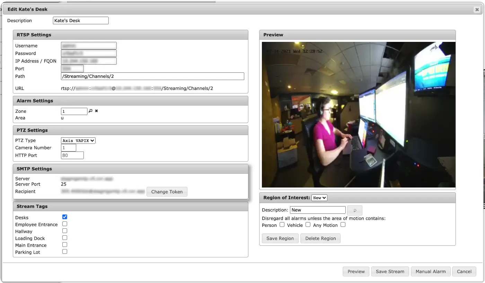
Task: Click the Save Stream button
Action: tap(390, 271)
